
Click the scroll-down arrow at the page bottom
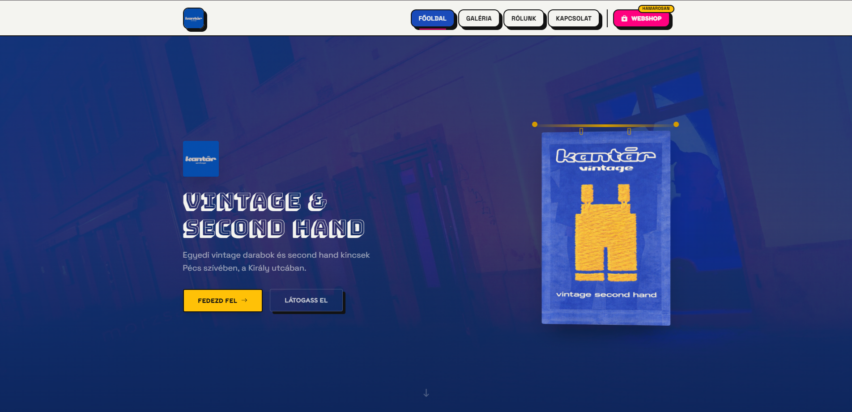[x=426, y=393]
